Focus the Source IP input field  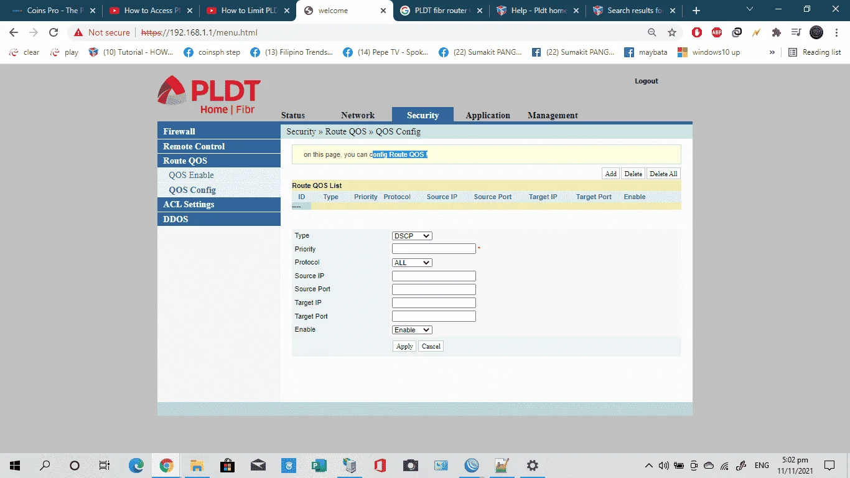click(434, 276)
